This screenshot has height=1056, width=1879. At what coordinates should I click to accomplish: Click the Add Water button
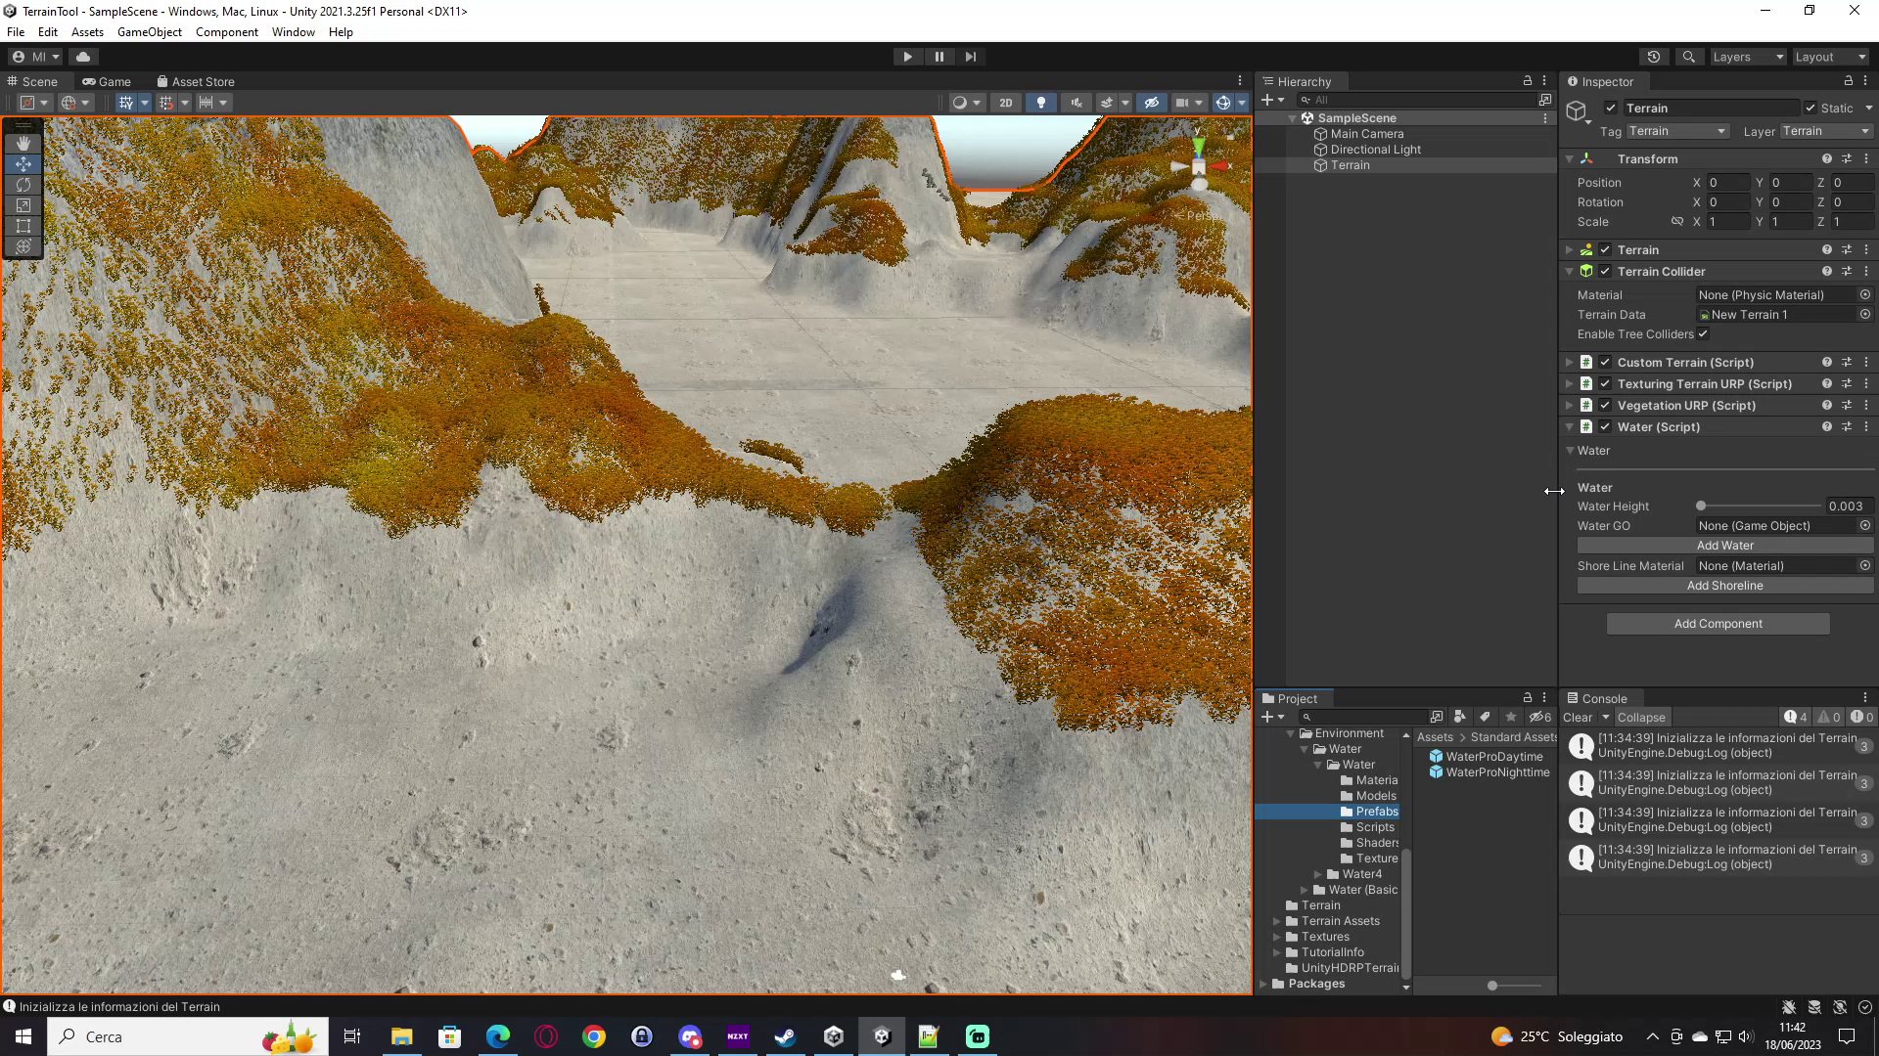tap(1725, 546)
